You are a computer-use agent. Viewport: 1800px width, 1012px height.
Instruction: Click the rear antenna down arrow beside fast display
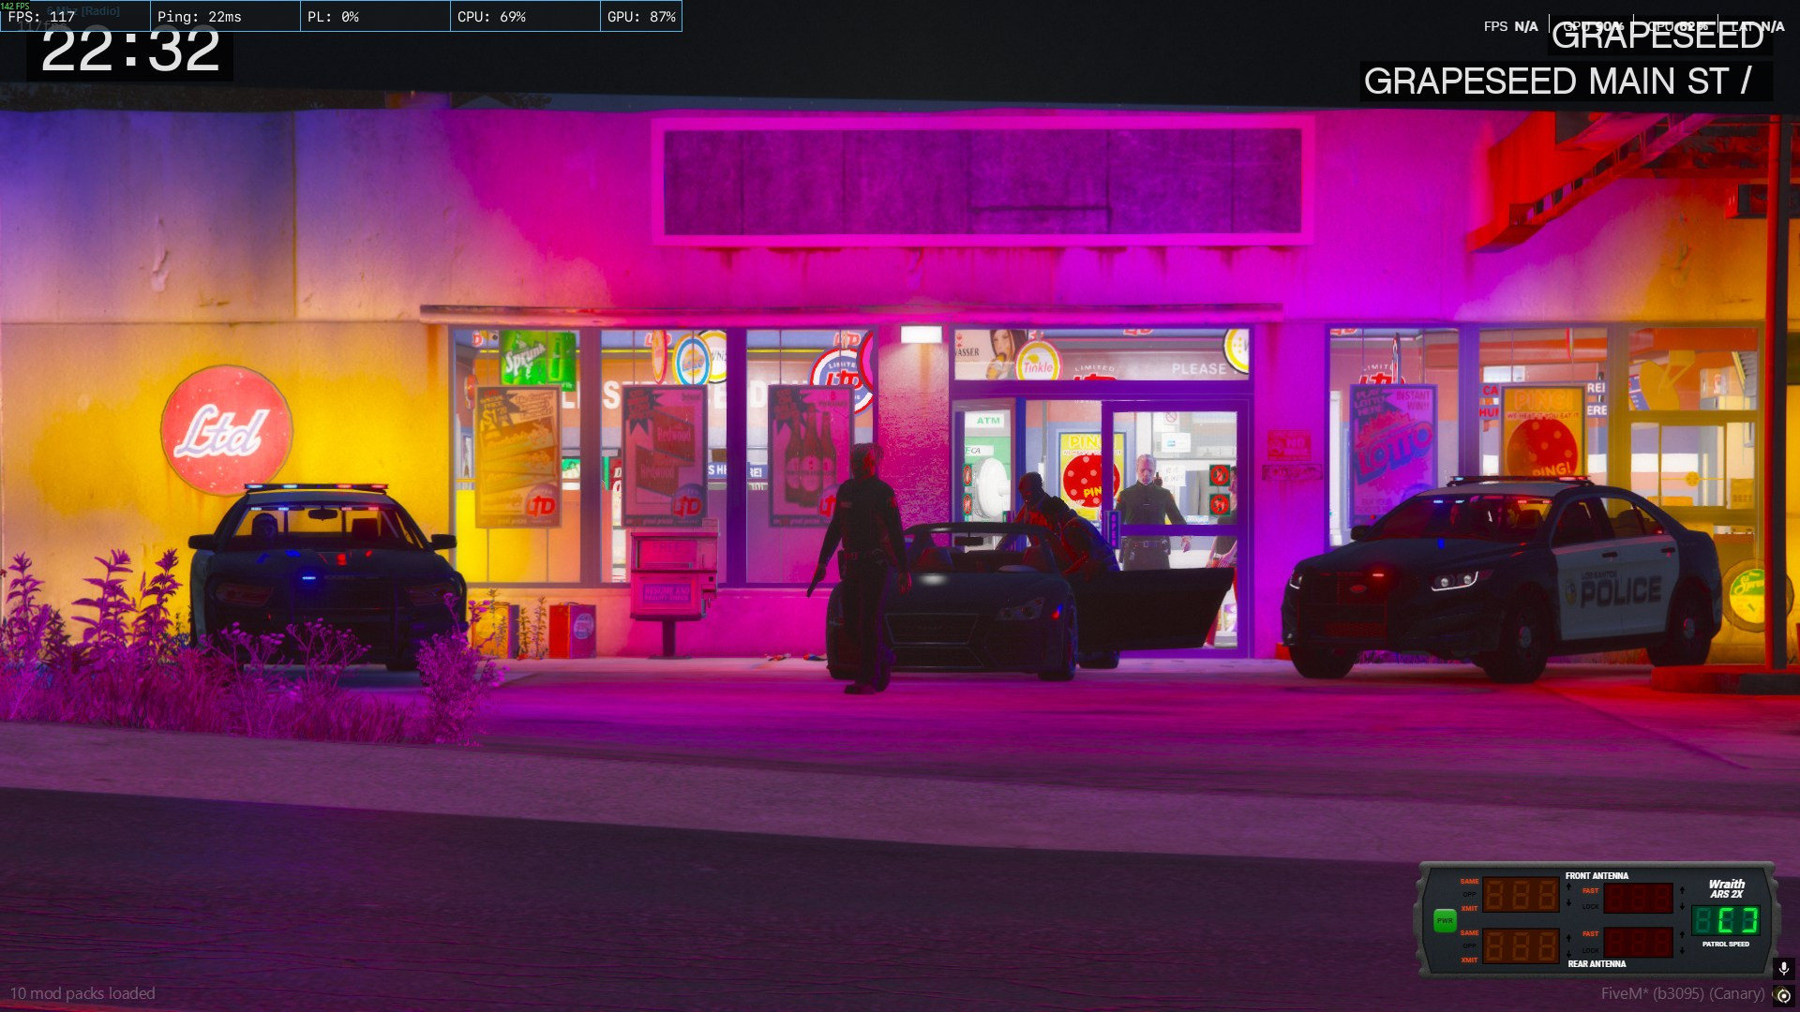[1682, 952]
